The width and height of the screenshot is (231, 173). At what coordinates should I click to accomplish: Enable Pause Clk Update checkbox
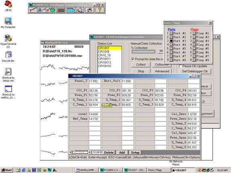click(180, 66)
